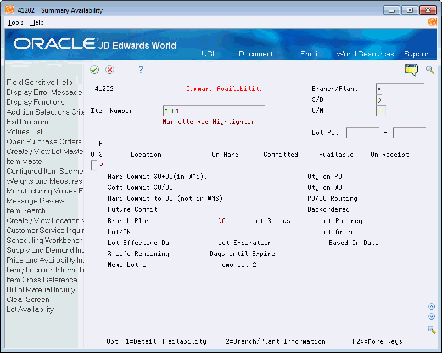Open Price and Availability Inquiry
442x353 pixels.
click(45, 260)
